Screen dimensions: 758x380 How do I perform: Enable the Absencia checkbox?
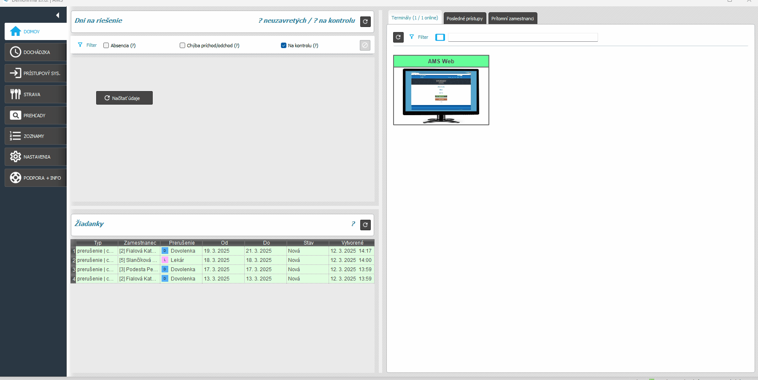click(x=106, y=46)
